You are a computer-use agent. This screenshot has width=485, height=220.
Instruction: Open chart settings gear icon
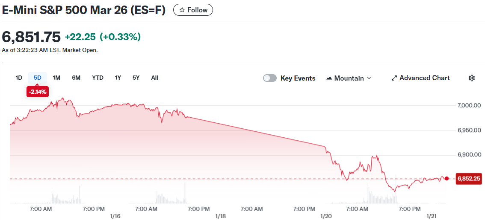click(x=471, y=78)
